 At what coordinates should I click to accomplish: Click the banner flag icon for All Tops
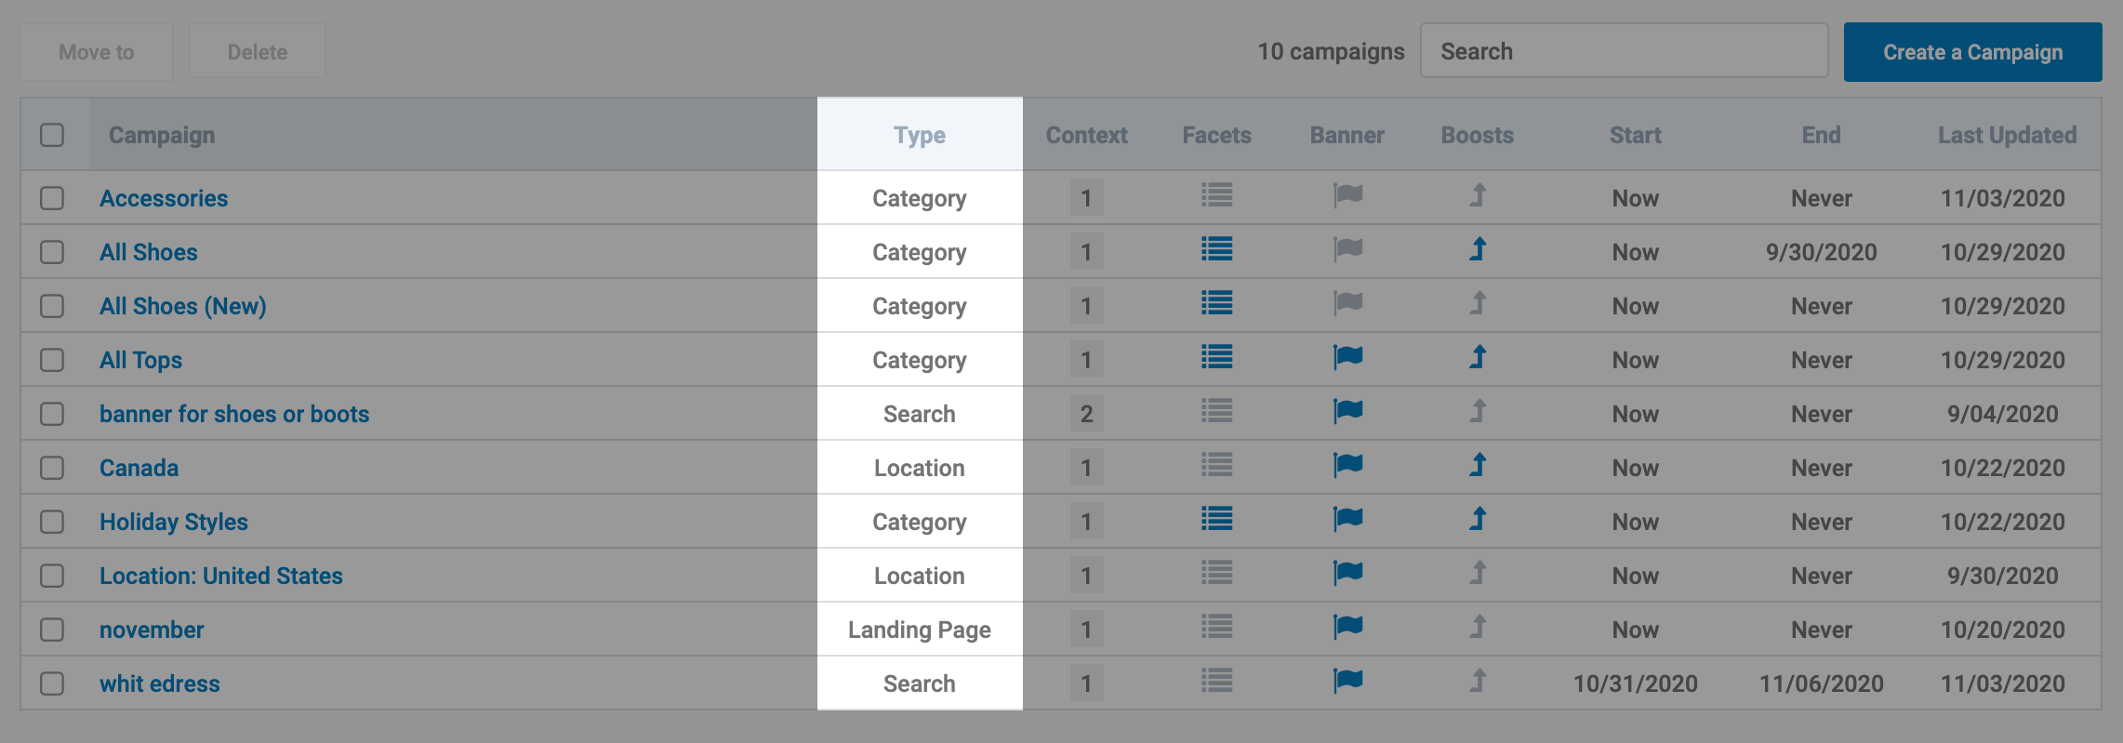(1347, 357)
